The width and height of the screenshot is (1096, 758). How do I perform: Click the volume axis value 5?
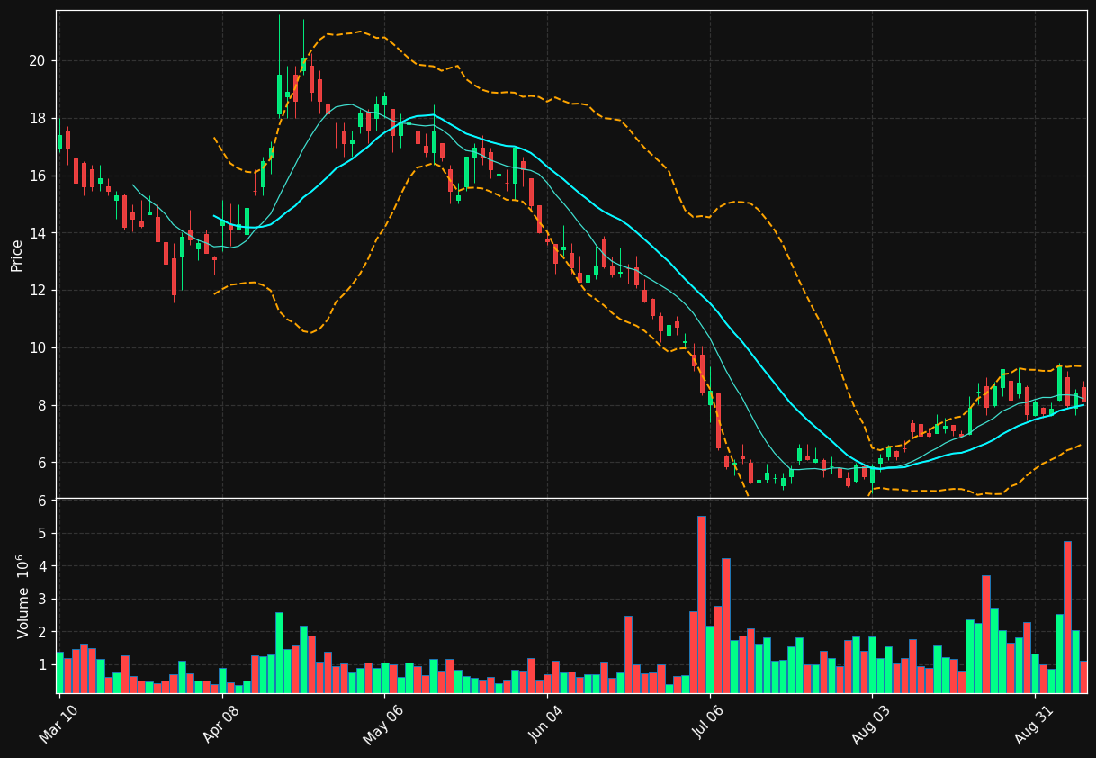coord(42,534)
